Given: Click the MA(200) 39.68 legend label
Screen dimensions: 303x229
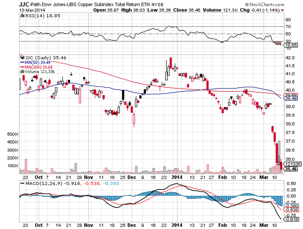Looking at the screenshot, I should [x=39, y=67].
